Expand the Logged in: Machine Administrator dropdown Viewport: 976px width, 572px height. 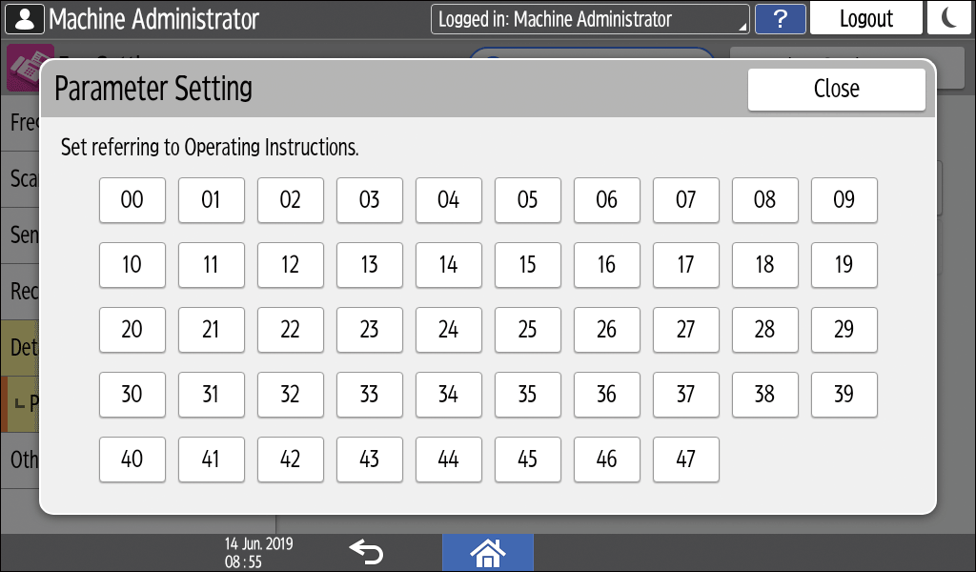(590, 19)
